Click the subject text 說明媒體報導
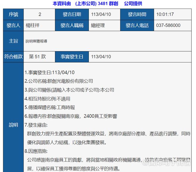This screenshot has width=196, height=172. point(36,41)
